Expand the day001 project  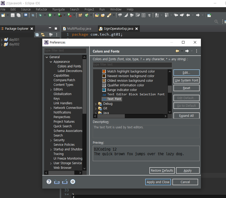(2, 40)
